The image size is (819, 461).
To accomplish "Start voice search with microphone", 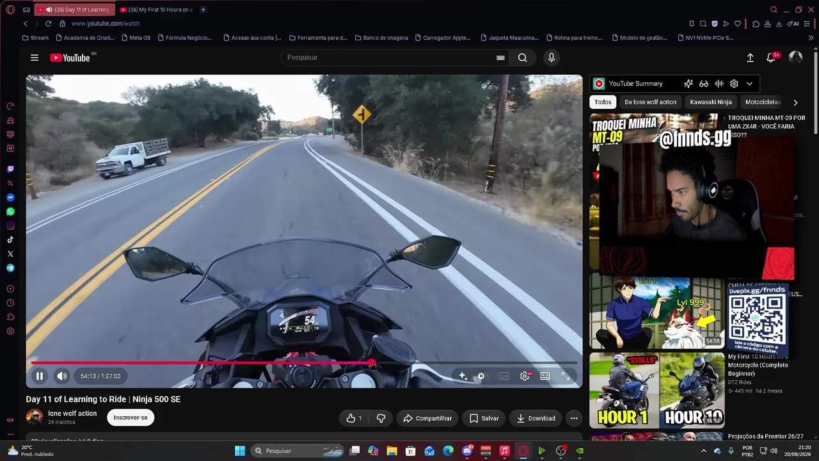I will [552, 58].
